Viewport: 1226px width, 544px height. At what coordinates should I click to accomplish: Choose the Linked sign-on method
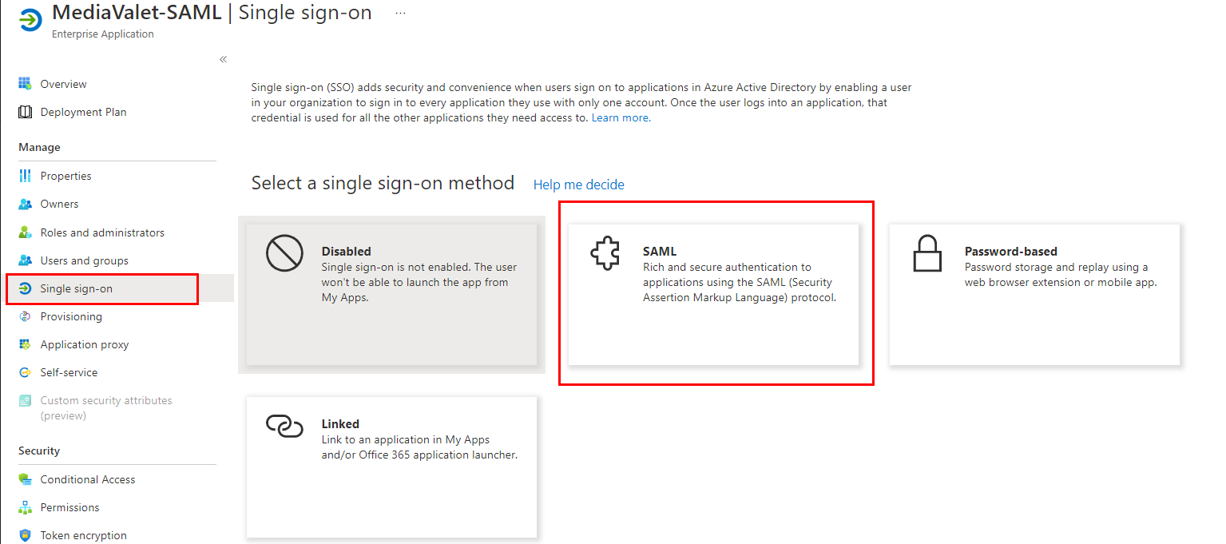click(x=391, y=467)
